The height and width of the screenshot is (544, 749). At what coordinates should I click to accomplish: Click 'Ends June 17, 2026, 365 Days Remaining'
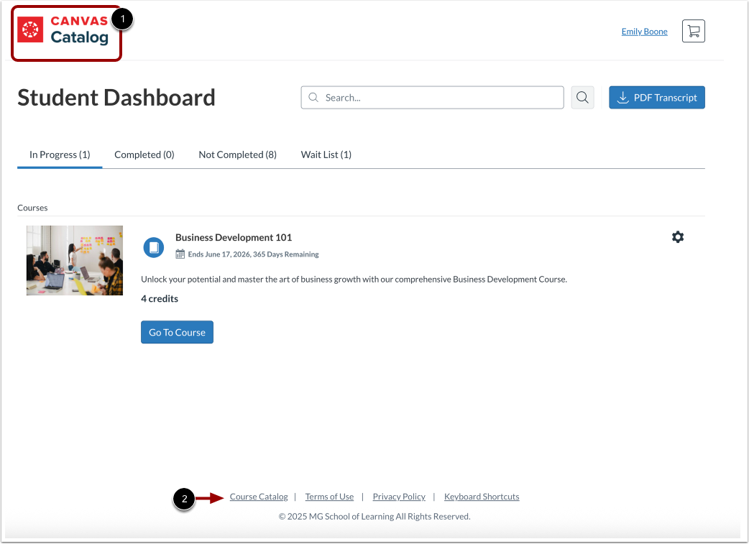click(253, 254)
